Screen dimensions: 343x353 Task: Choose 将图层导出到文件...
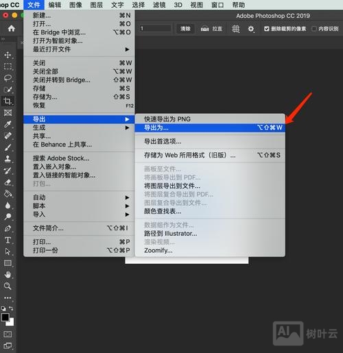click(x=210, y=186)
